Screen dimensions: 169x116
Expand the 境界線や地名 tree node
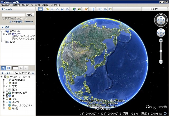tap(3, 80)
